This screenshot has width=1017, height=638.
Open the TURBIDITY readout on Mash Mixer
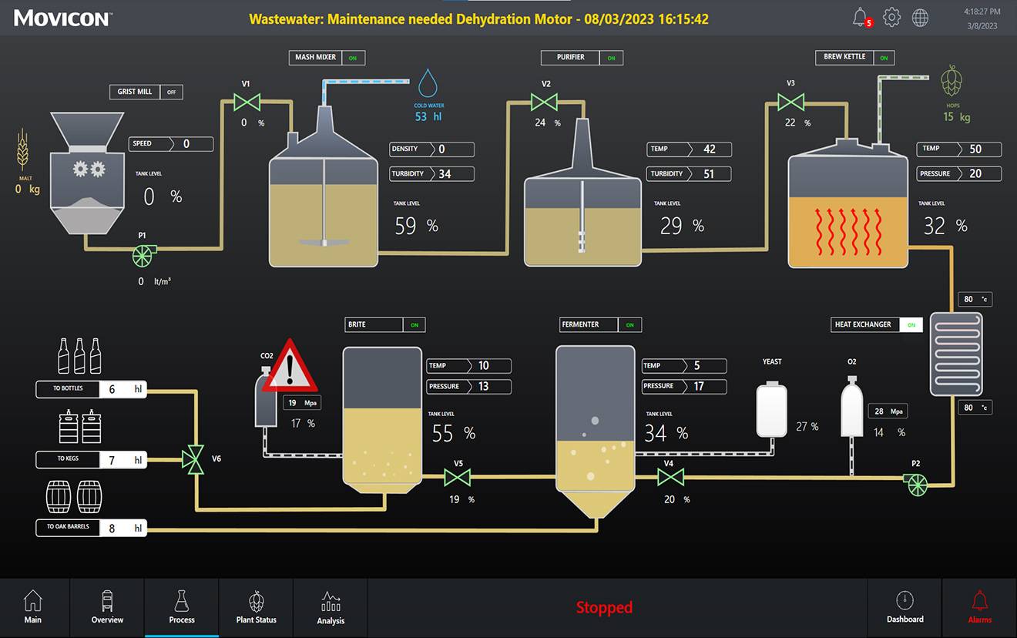[x=431, y=173]
